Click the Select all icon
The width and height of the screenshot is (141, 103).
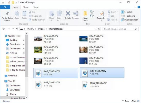pyautogui.click(x=122, y=12)
